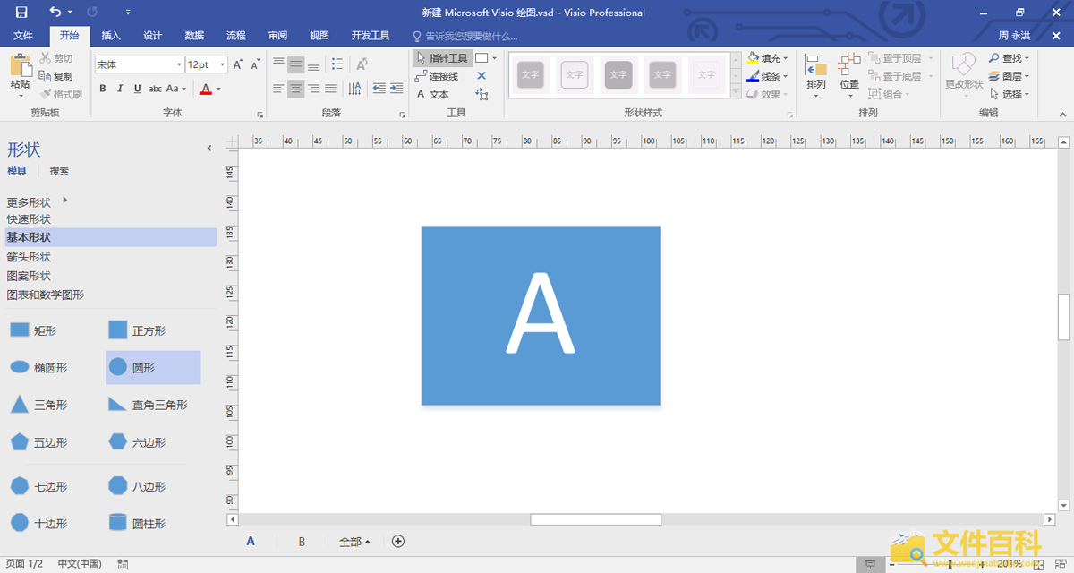
Task: Select the 快速形状 Quick Shapes stencil
Action: (29, 219)
